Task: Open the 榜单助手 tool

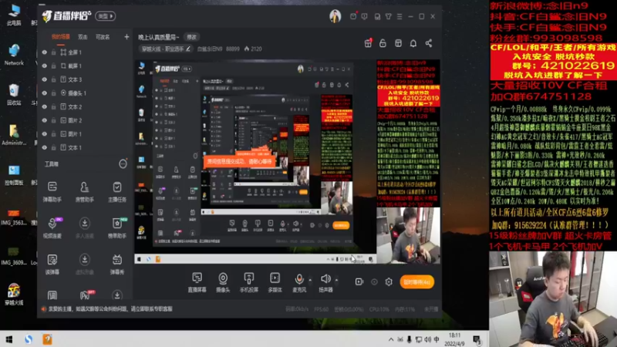Action: pyautogui.click(x=117, y=227)
